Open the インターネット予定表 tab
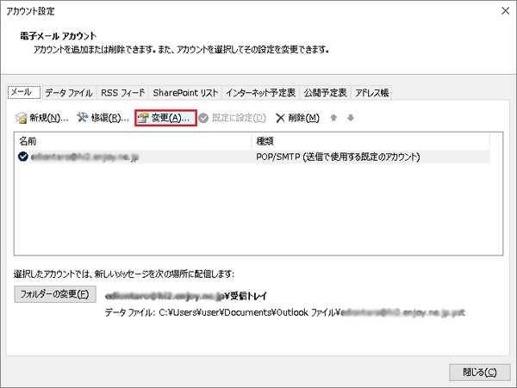 tap(260, 93)
